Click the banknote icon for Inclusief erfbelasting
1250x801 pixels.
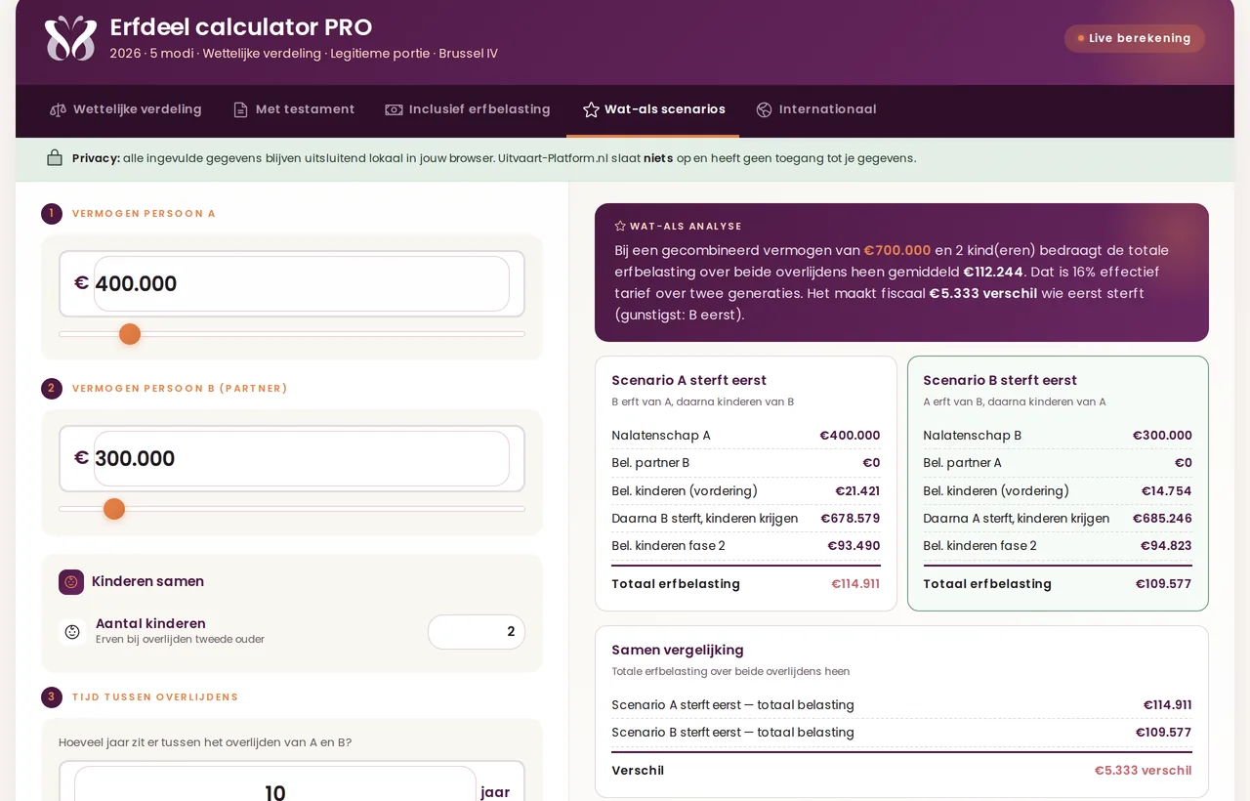[394, 109]
